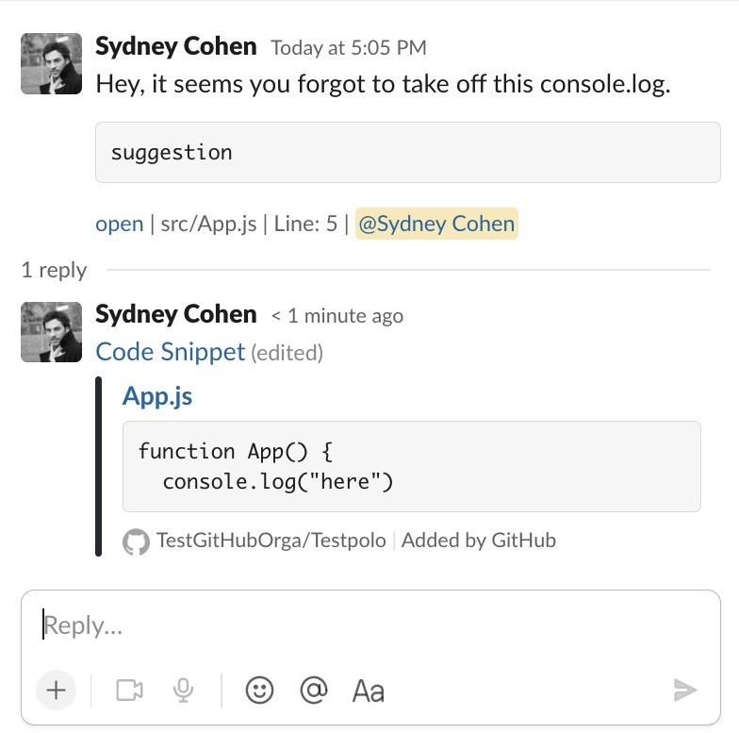
Task: Toggle text formatting with Aa icon
Action: click(368, 691)
